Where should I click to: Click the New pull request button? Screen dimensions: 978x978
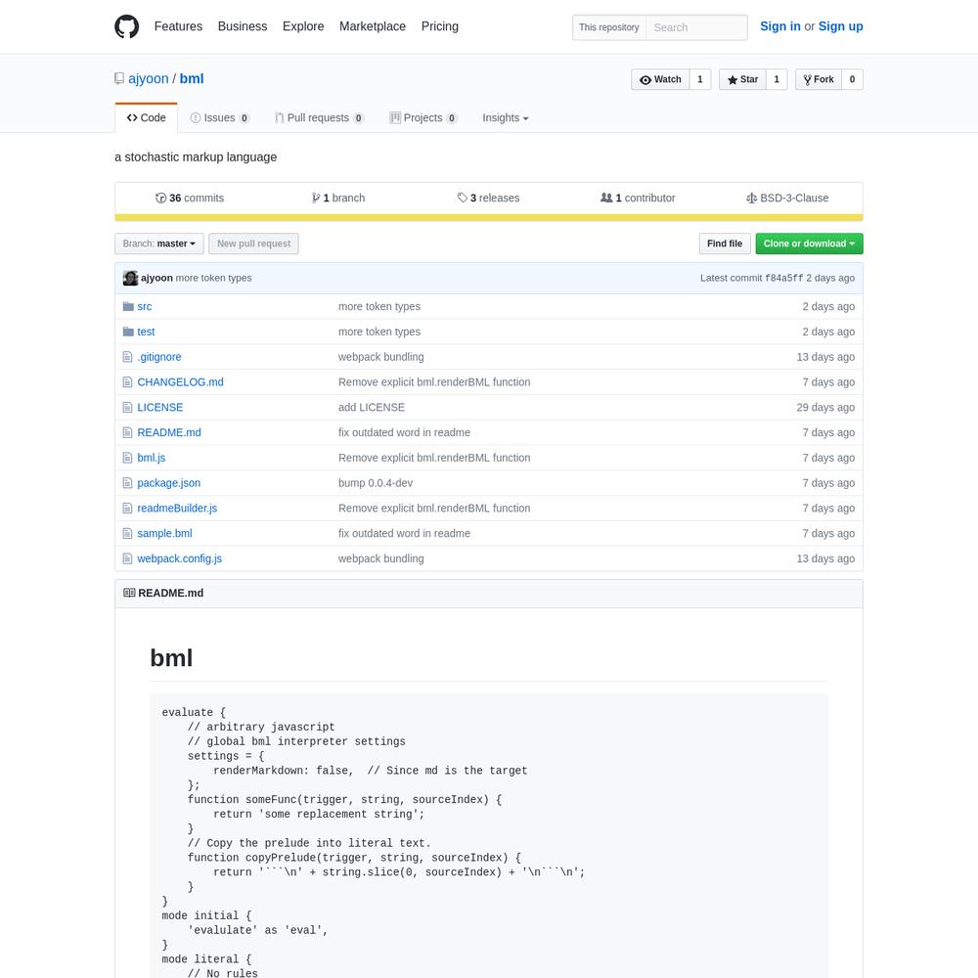coord(254,244)
